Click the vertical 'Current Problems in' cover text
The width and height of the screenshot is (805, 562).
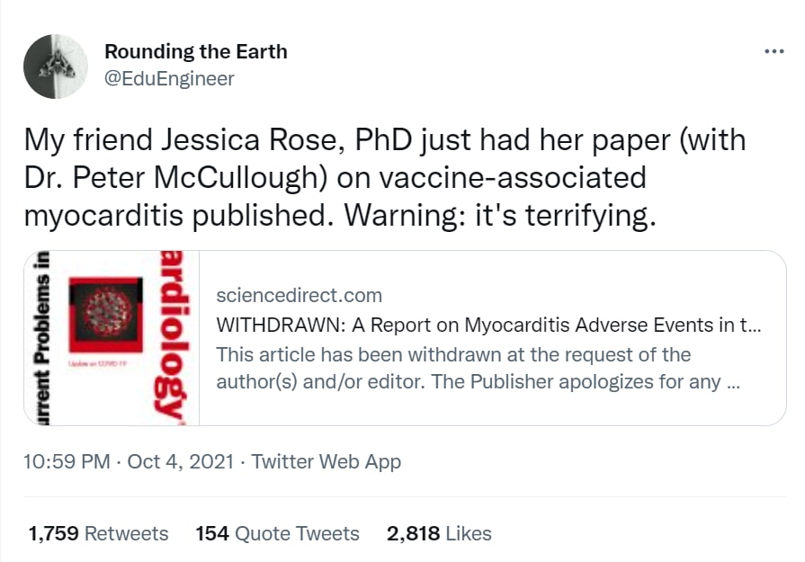42,338
